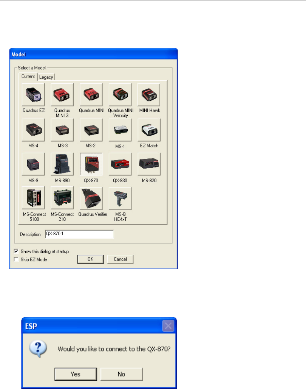The image size is (306, 389).
Task: Pick the MS-Connect 210 icon
Action: 62,198
